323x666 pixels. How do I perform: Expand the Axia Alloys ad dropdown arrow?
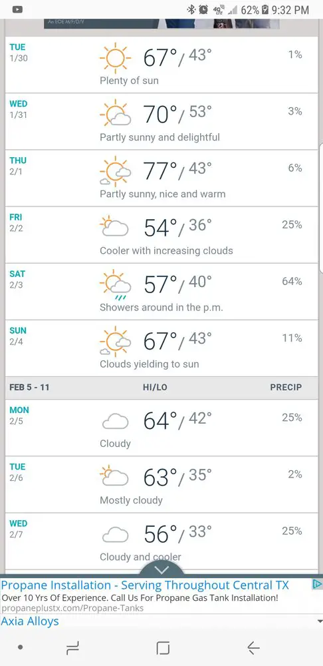tap(320, 621)
